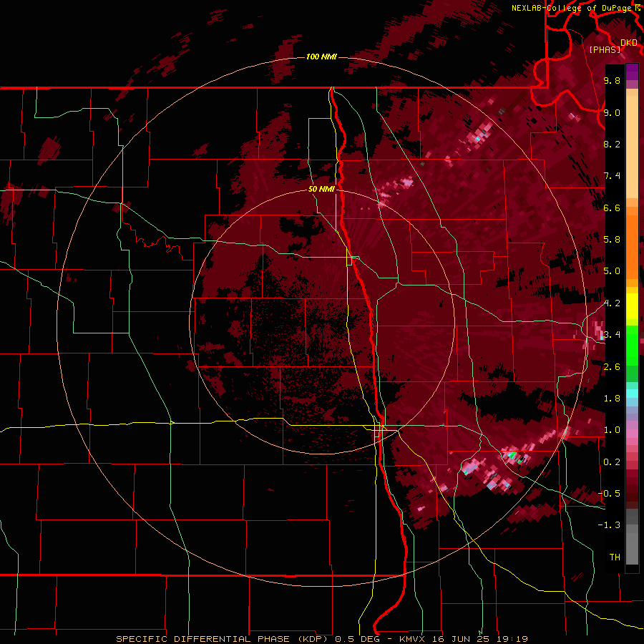
Task: Click the 50 NMI range ring label
Action: coord(321,190)
